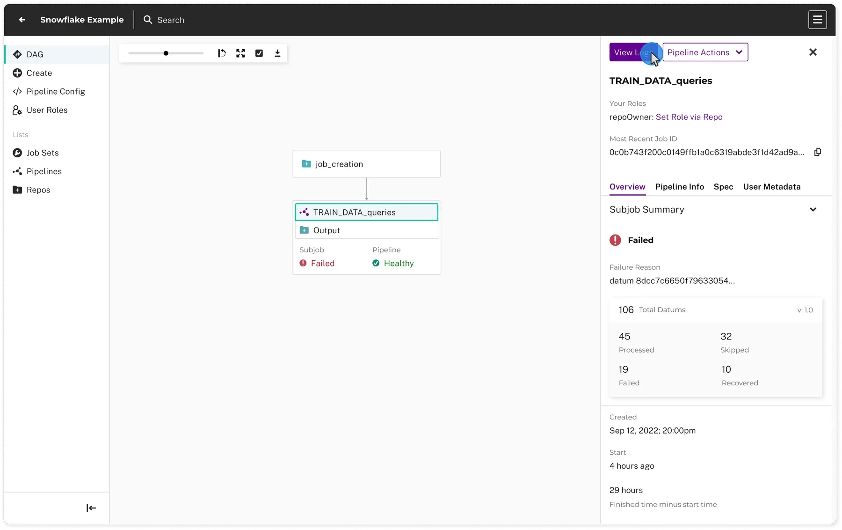Open DAG in the sidebar

(57, 54)
